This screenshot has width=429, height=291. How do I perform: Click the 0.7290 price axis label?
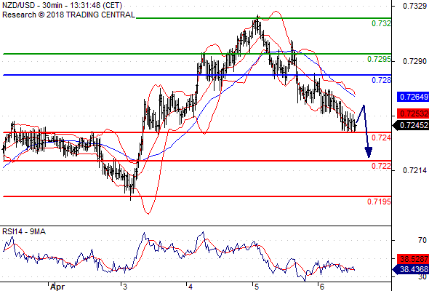click(x=414, y=61)
